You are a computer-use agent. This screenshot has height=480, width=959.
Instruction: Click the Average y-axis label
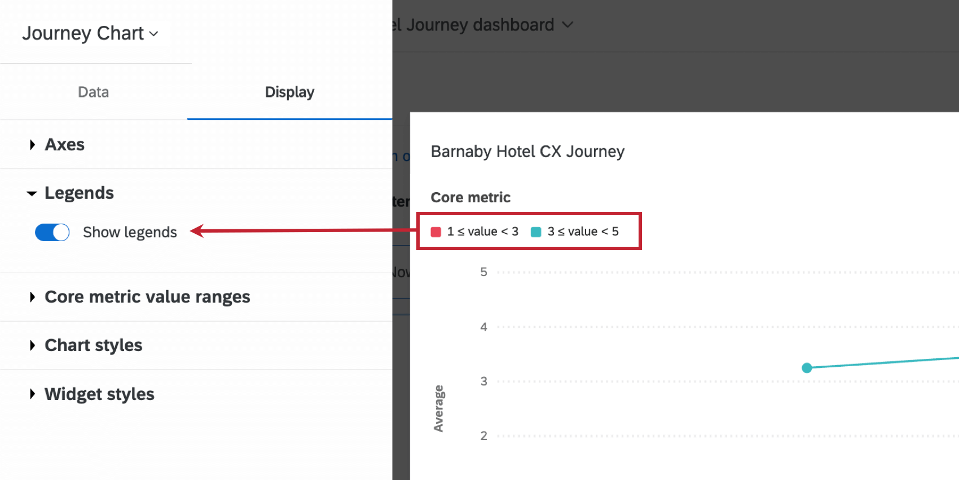pos(438,408)
